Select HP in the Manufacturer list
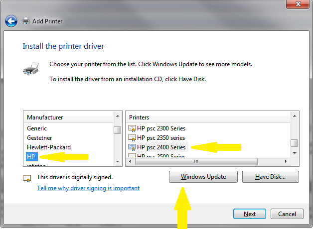313x229 pixels. coord(31,156)
